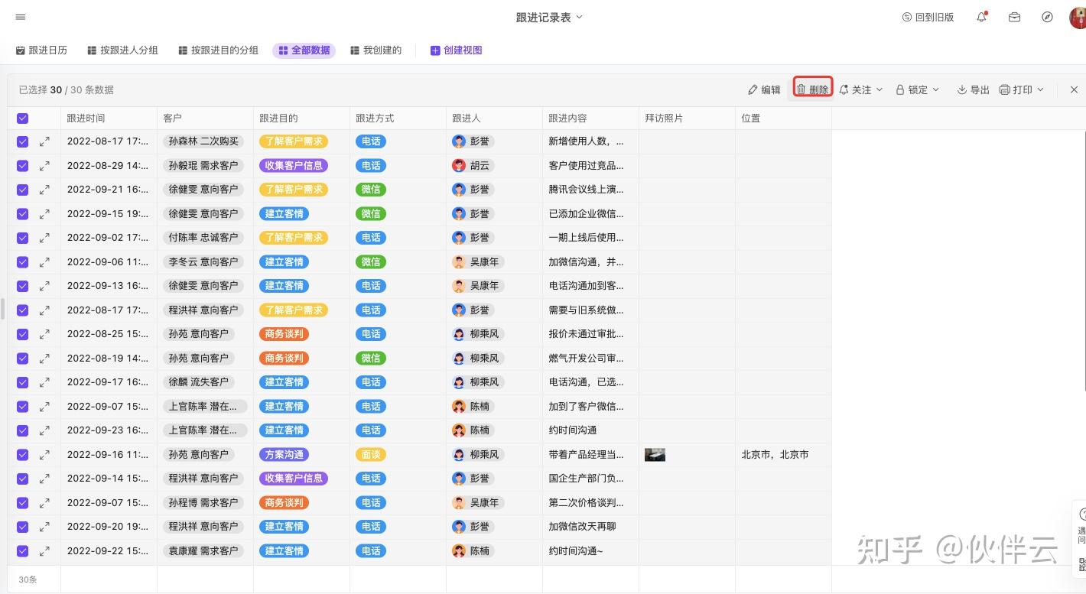Uncheck the 2022-08-25 row checkbox

[x=22, y=334]
